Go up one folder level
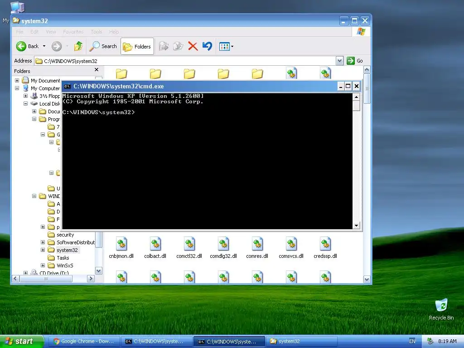Screen dimensions: 464x348 pyautogui.click(x=78, y=46)
